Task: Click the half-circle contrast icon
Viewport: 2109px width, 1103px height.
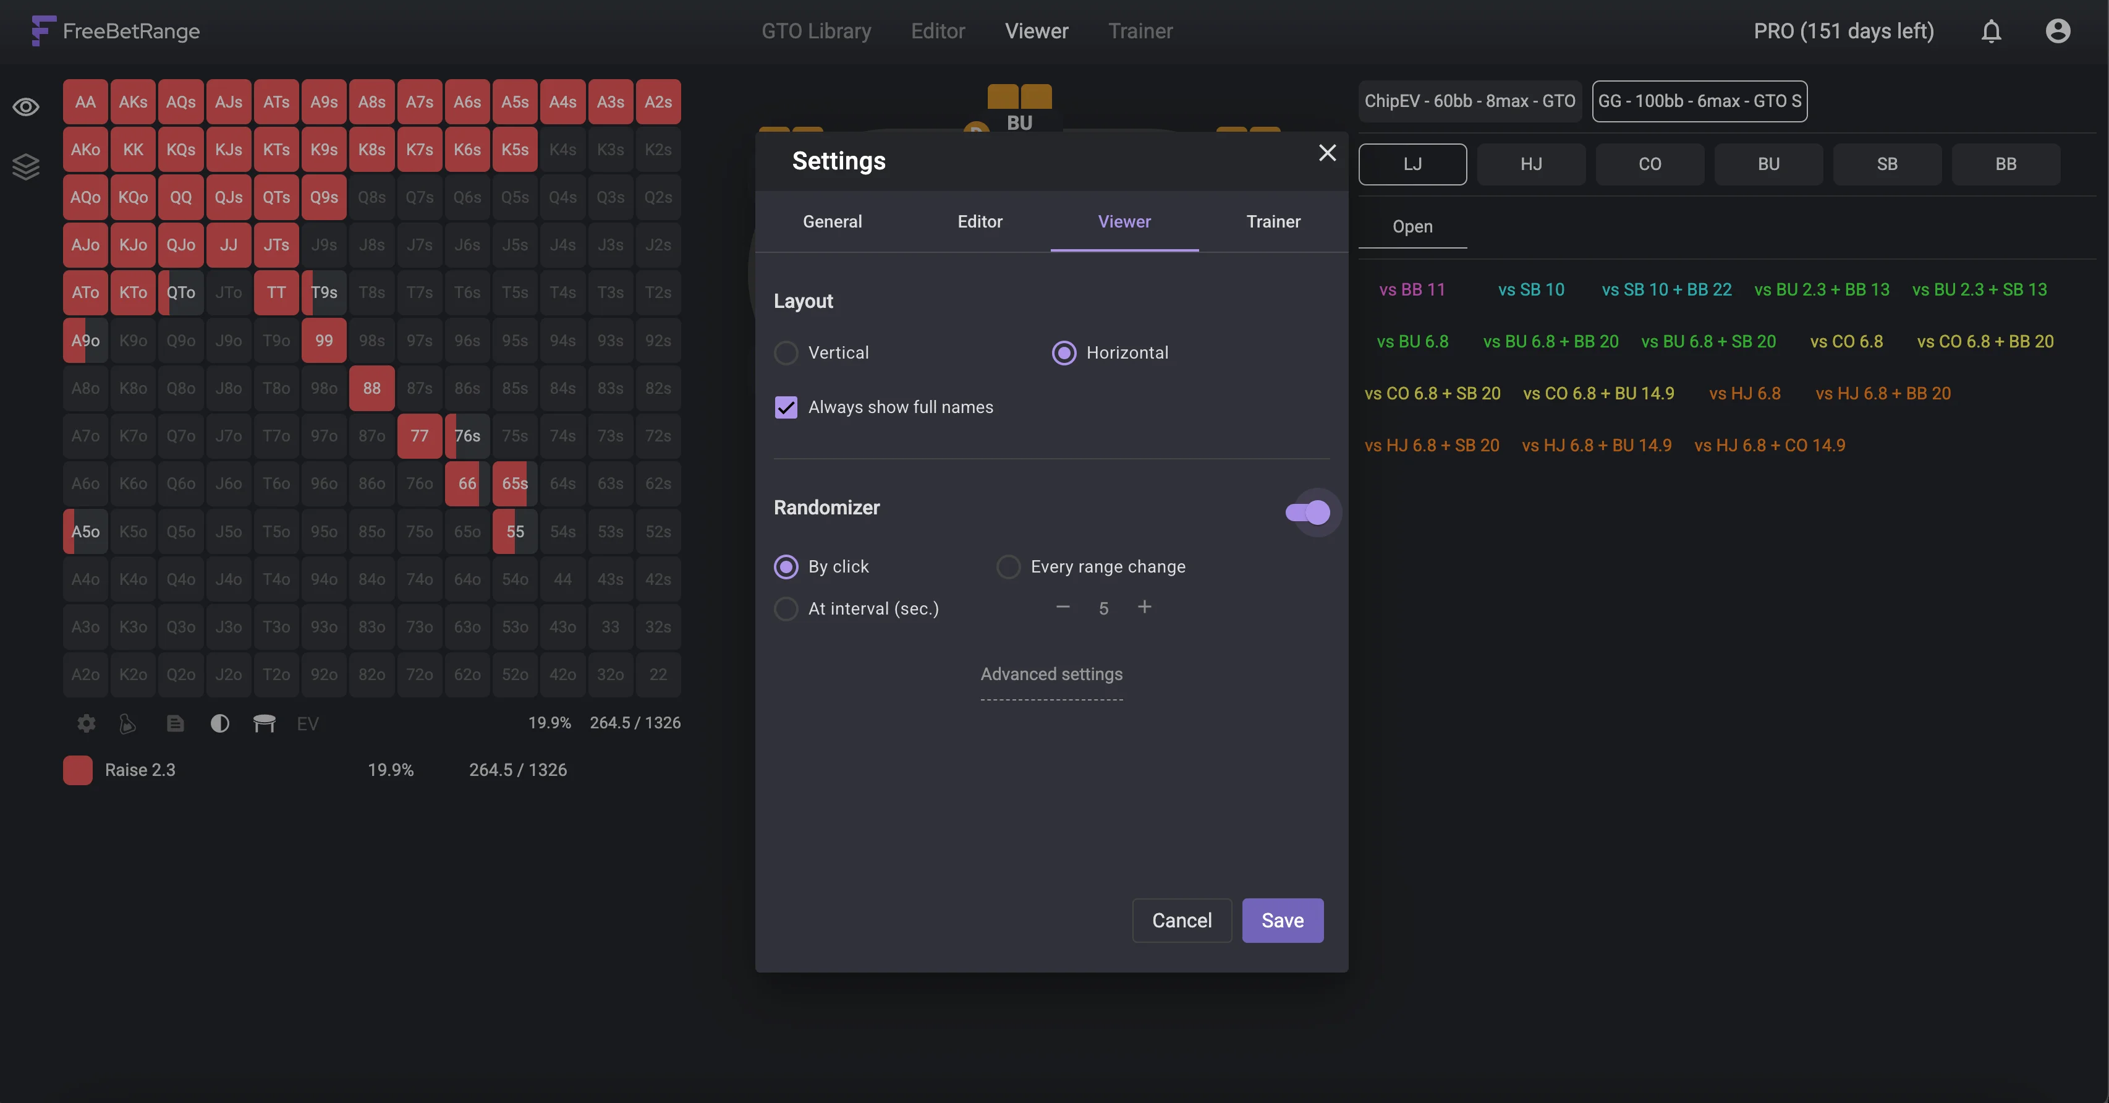Action: pos(219,723)
